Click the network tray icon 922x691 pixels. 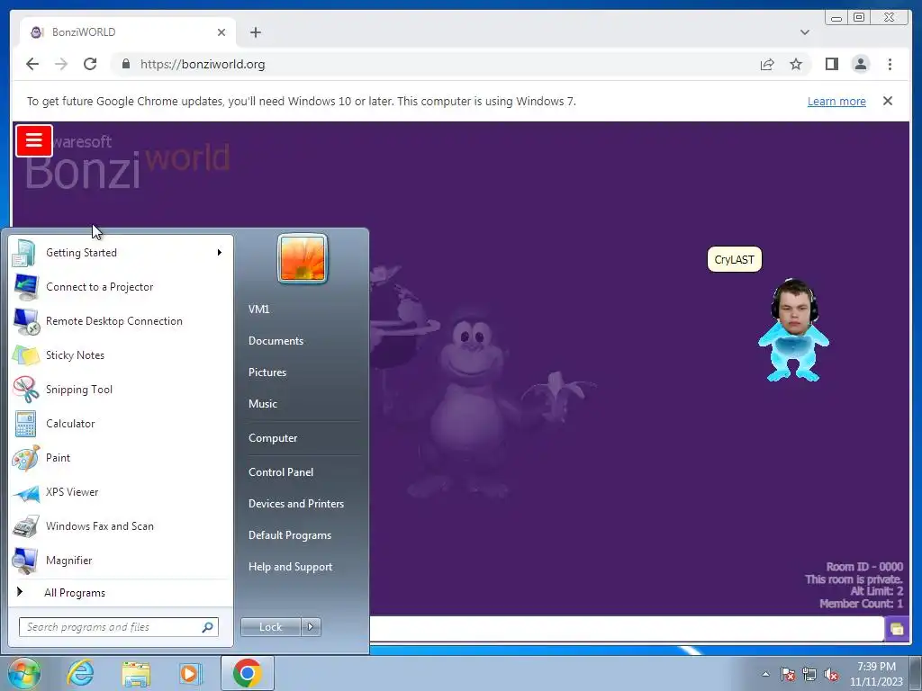click(809, 675)
